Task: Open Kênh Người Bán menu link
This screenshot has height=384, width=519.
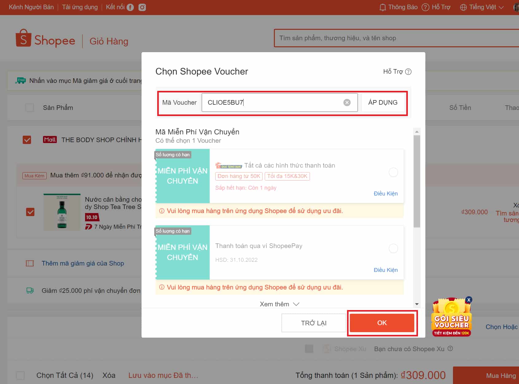Action: [x=31, y=7]
